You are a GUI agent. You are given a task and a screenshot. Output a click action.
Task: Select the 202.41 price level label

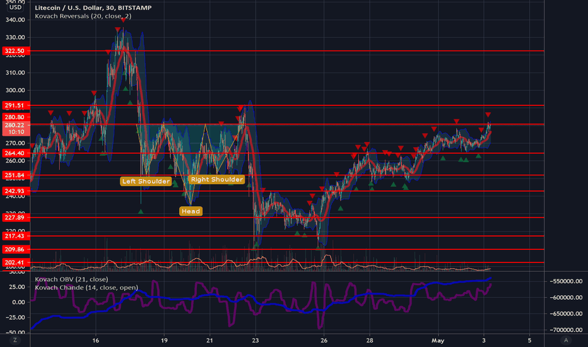(15, 262)
